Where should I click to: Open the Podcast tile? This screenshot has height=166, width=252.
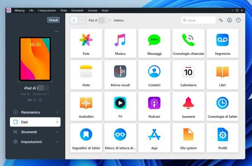coord(154,106)
